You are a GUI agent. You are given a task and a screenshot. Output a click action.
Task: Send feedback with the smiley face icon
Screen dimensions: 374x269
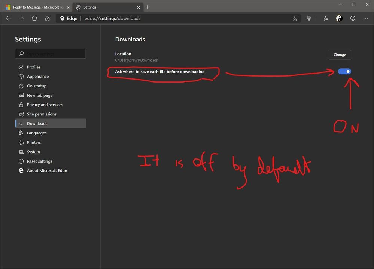tap(353, 18)
